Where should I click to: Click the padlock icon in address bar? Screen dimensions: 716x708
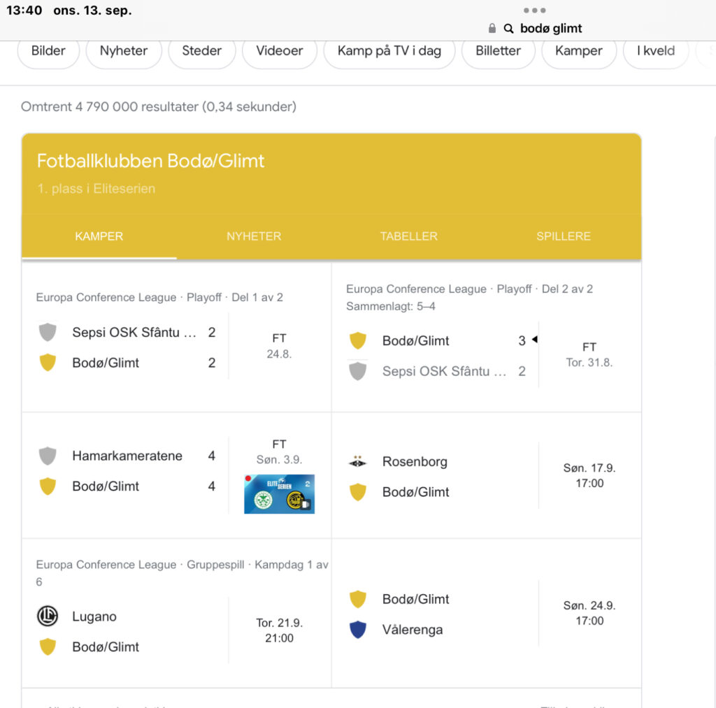coord(492,28)
